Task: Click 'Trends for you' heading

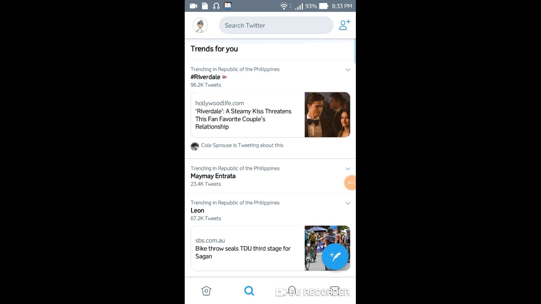Action: (214, 49)
